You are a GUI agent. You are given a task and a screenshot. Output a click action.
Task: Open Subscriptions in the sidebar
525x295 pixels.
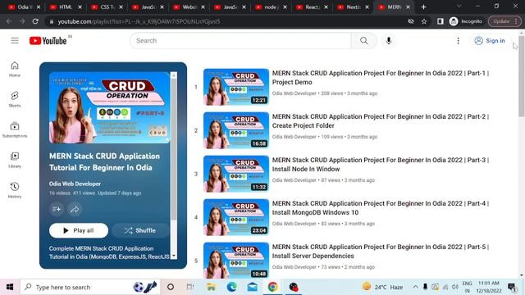pyautogui.click(x=15, y=129)
